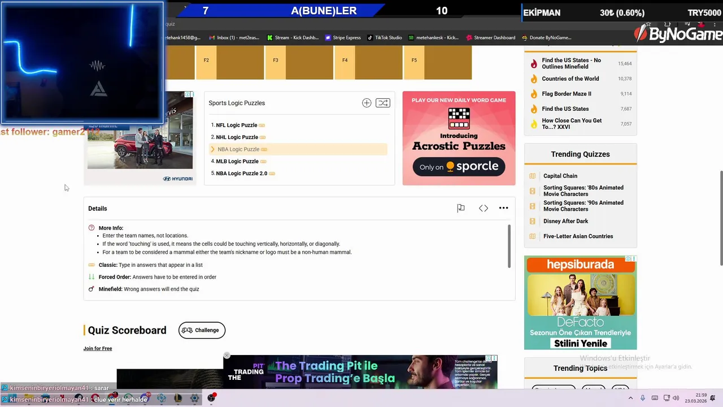Click the flame icon beside Countries of the World
This screenshot has height=407, width=723.
[x=534, y=79]
